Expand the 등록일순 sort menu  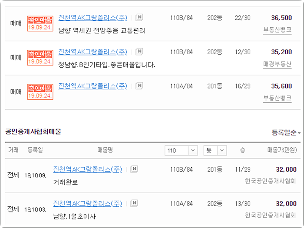(286, 133)
